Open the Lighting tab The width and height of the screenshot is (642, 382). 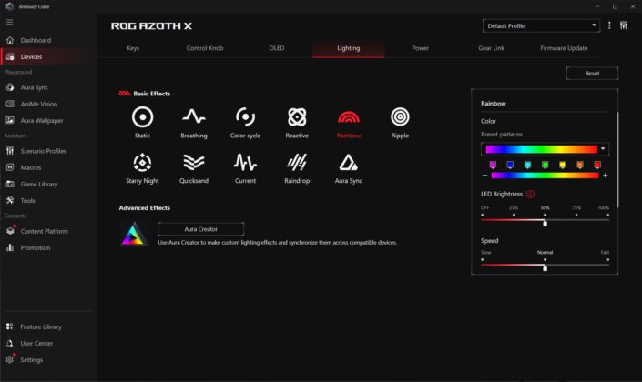coord(349,48)
